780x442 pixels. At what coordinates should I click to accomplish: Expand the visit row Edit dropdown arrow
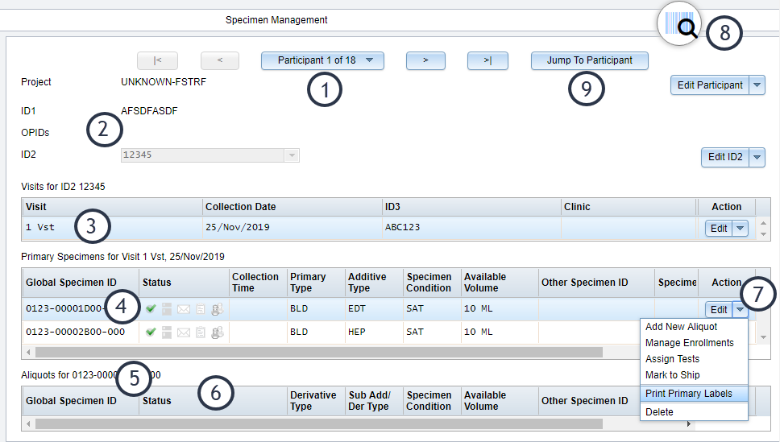(x=741, y=228)
